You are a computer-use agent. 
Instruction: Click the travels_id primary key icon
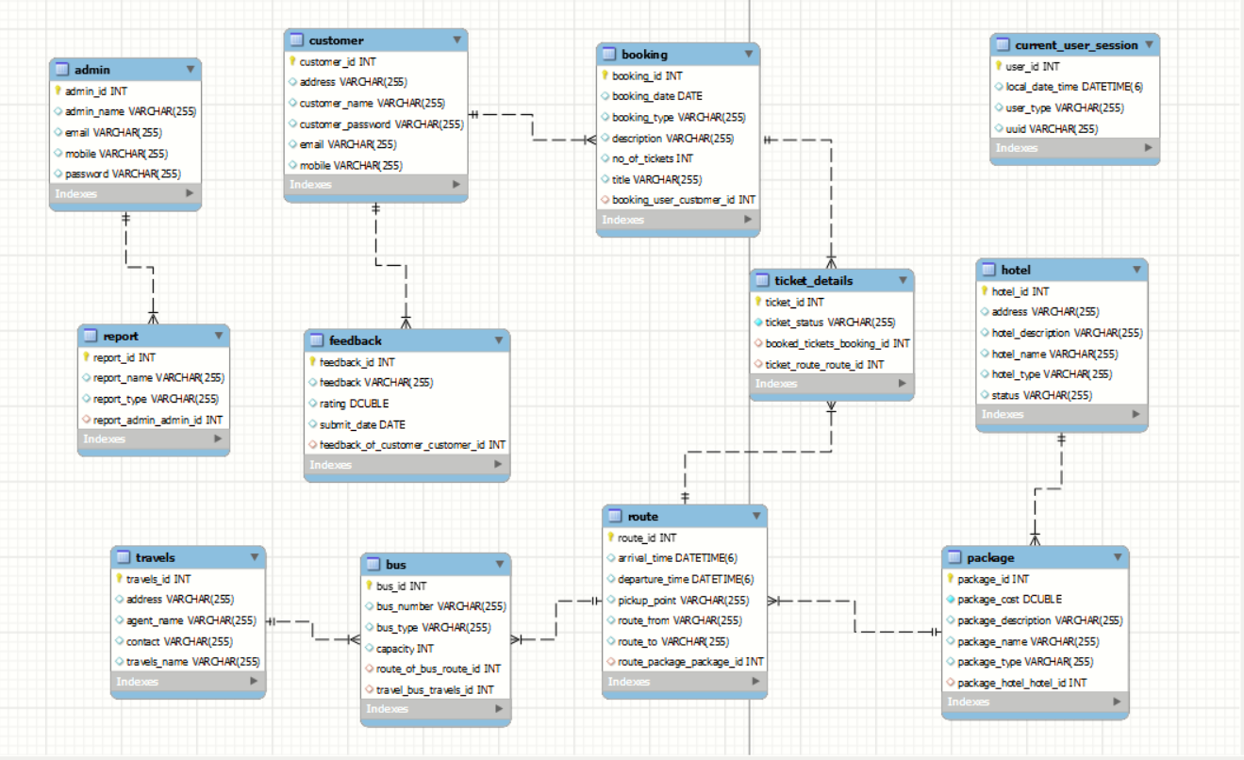point(119,579)
